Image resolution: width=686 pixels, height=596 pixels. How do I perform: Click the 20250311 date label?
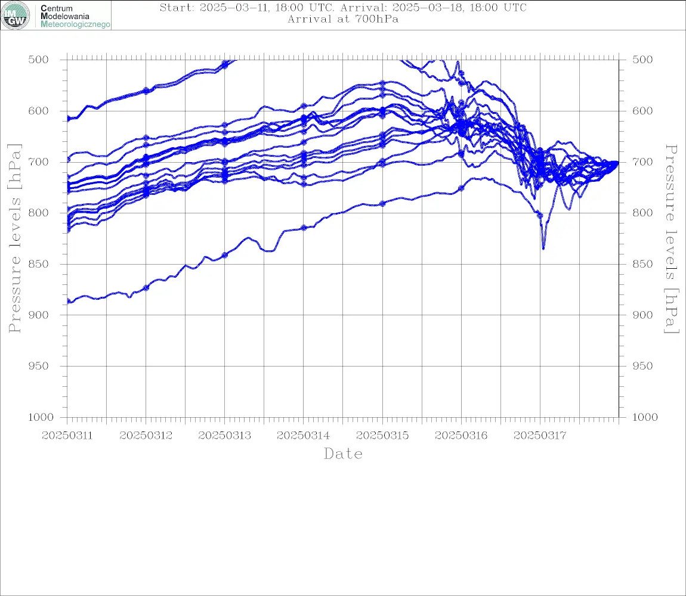[67, 436]
